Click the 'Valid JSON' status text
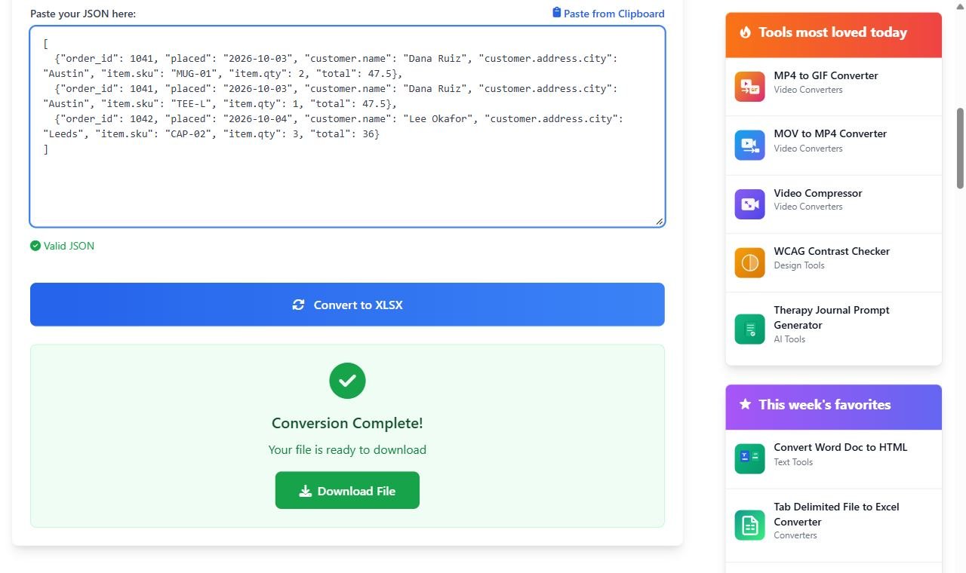 coord(69,246)
